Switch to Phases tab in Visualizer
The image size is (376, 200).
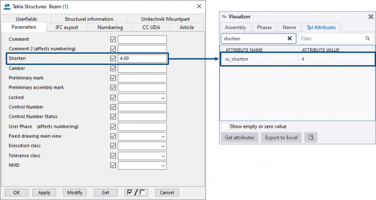264,27
